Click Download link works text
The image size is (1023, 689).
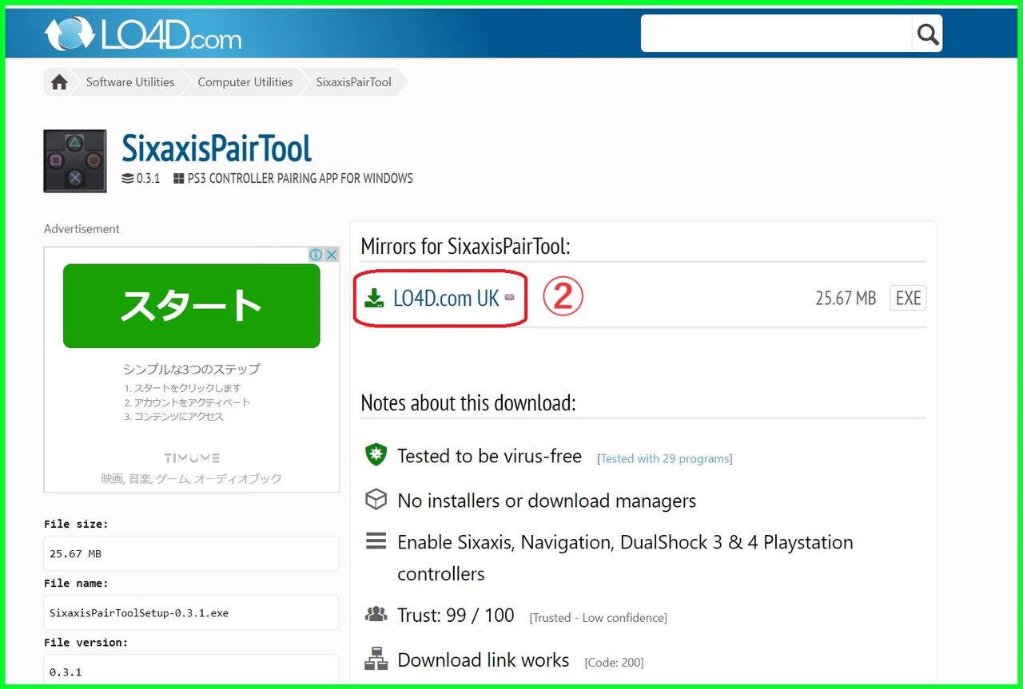(484, 660)
